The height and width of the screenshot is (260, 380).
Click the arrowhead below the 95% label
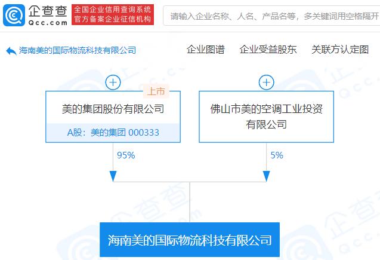(x=113, y=176)
